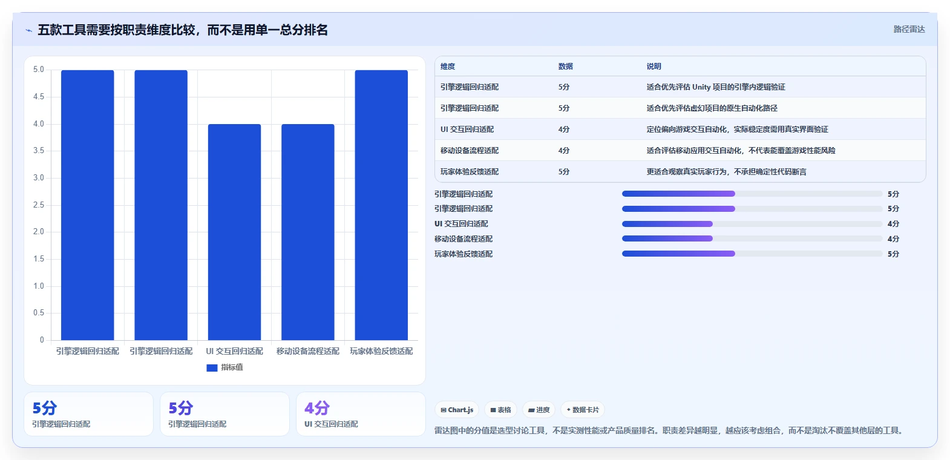
Task: Click the 5分 cell in the 玩家体验反馈适配 table row
Action: coord(564,172)
